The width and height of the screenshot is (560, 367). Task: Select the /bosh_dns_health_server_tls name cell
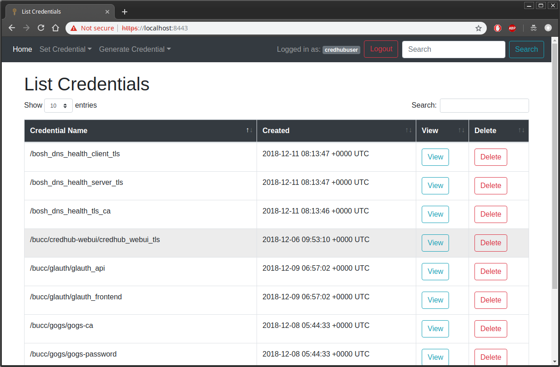coord(141,186)
